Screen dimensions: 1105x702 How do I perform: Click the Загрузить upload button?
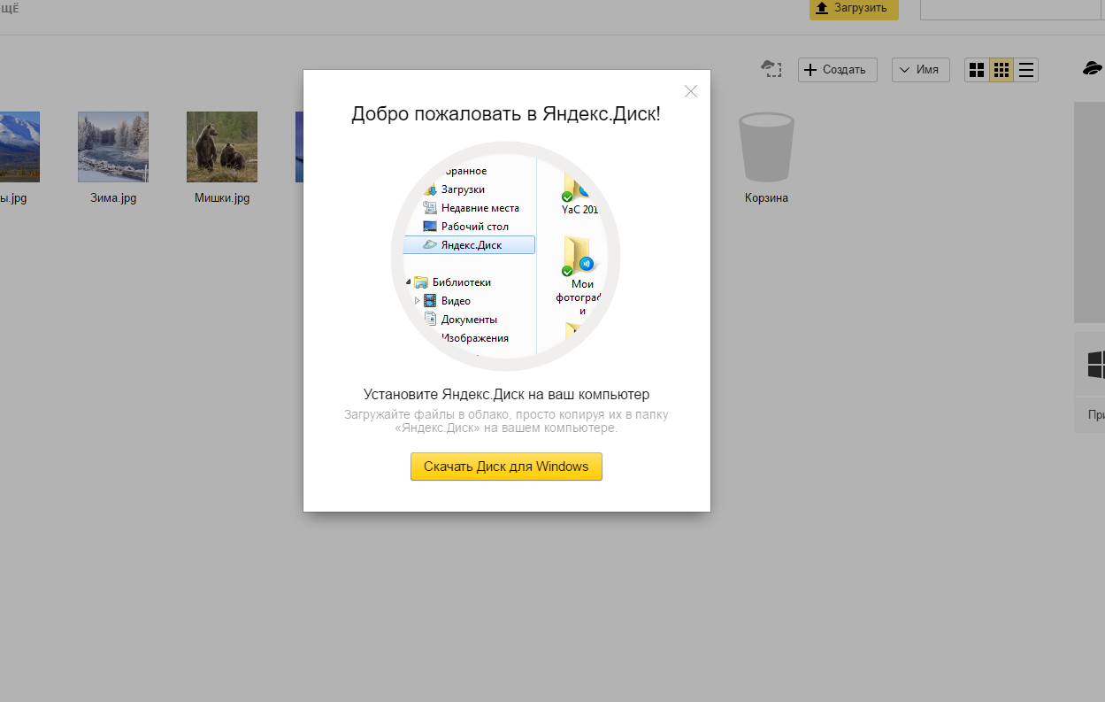click(854, 9)
